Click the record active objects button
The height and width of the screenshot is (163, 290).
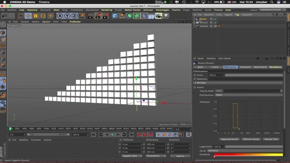coord(139,134)
